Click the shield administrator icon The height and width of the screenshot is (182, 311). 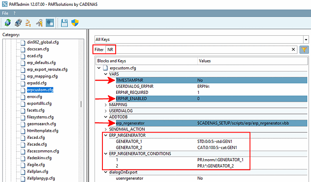75,23
